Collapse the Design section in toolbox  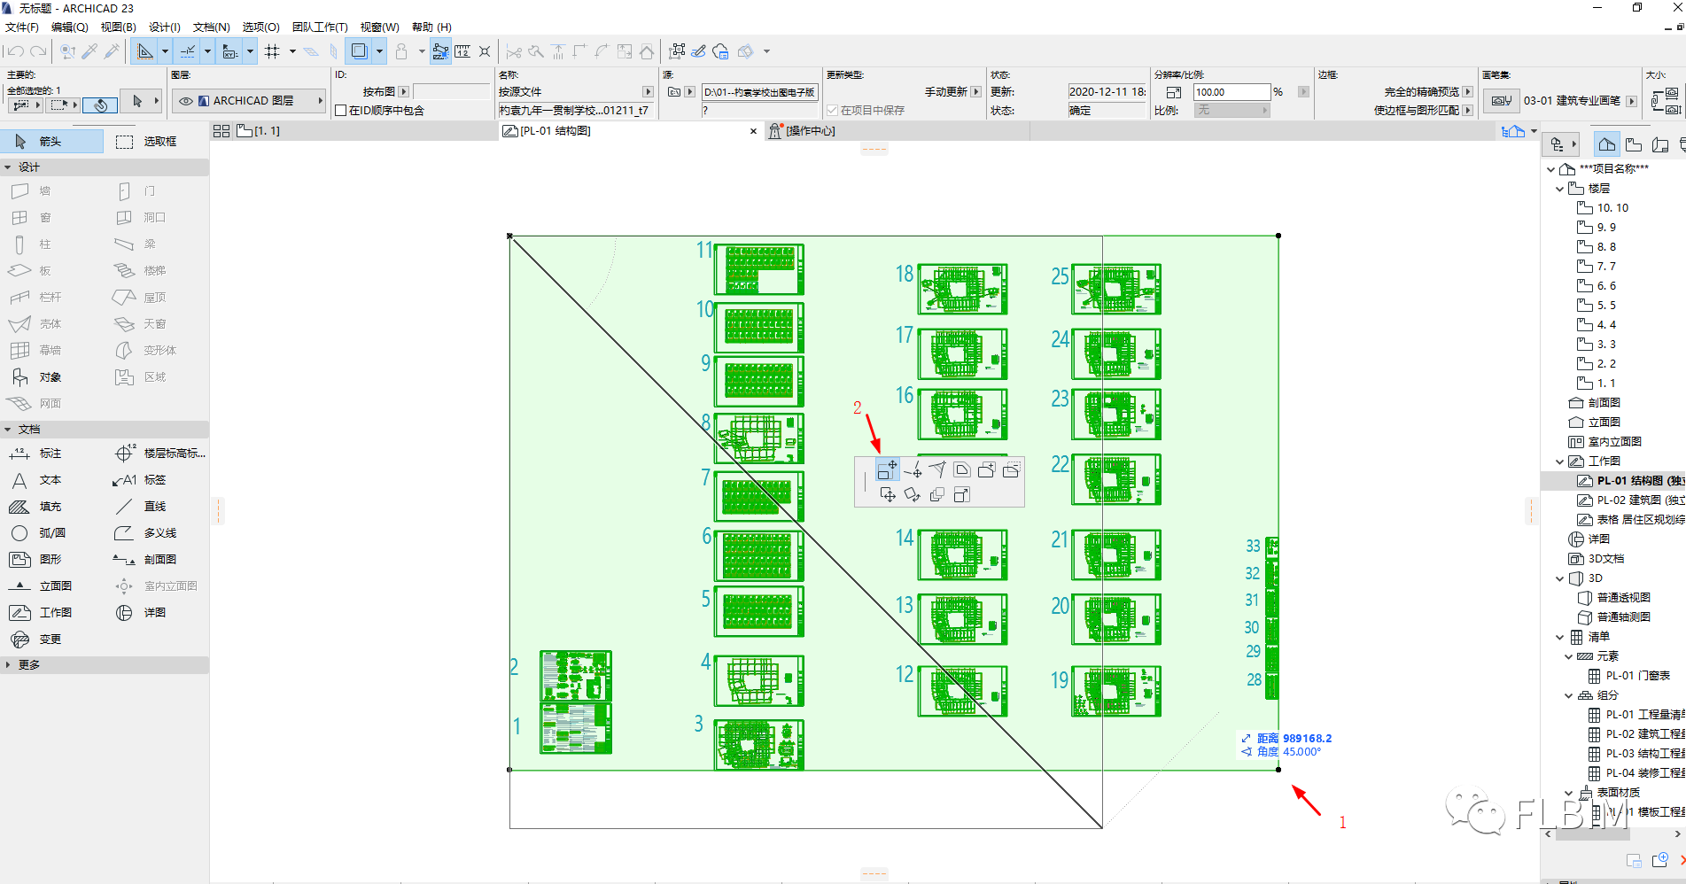pyautogui.click(x=8, y=167)
